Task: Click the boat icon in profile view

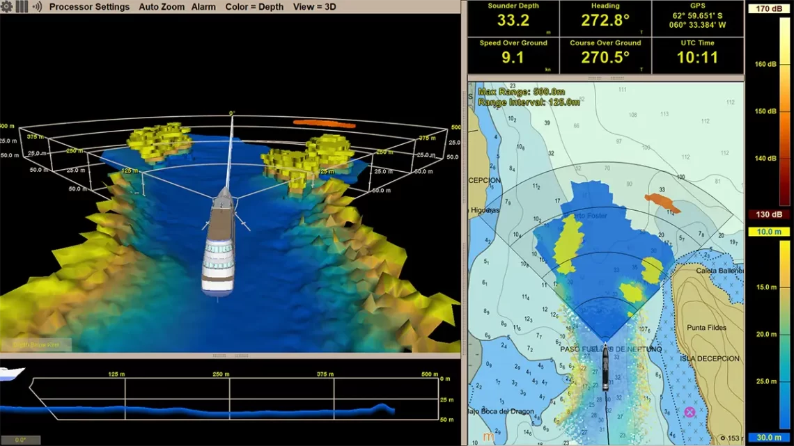Action: click(x=12, y=374)
